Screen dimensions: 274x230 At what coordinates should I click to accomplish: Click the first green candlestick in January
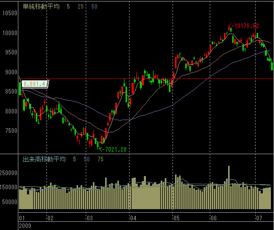(20, 89)
